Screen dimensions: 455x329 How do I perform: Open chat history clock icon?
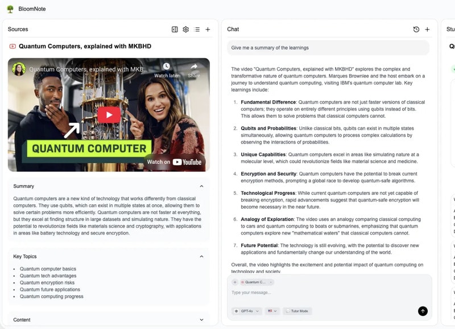[416, 30]
